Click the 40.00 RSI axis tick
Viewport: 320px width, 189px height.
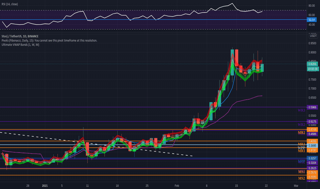tap(312, 25)
